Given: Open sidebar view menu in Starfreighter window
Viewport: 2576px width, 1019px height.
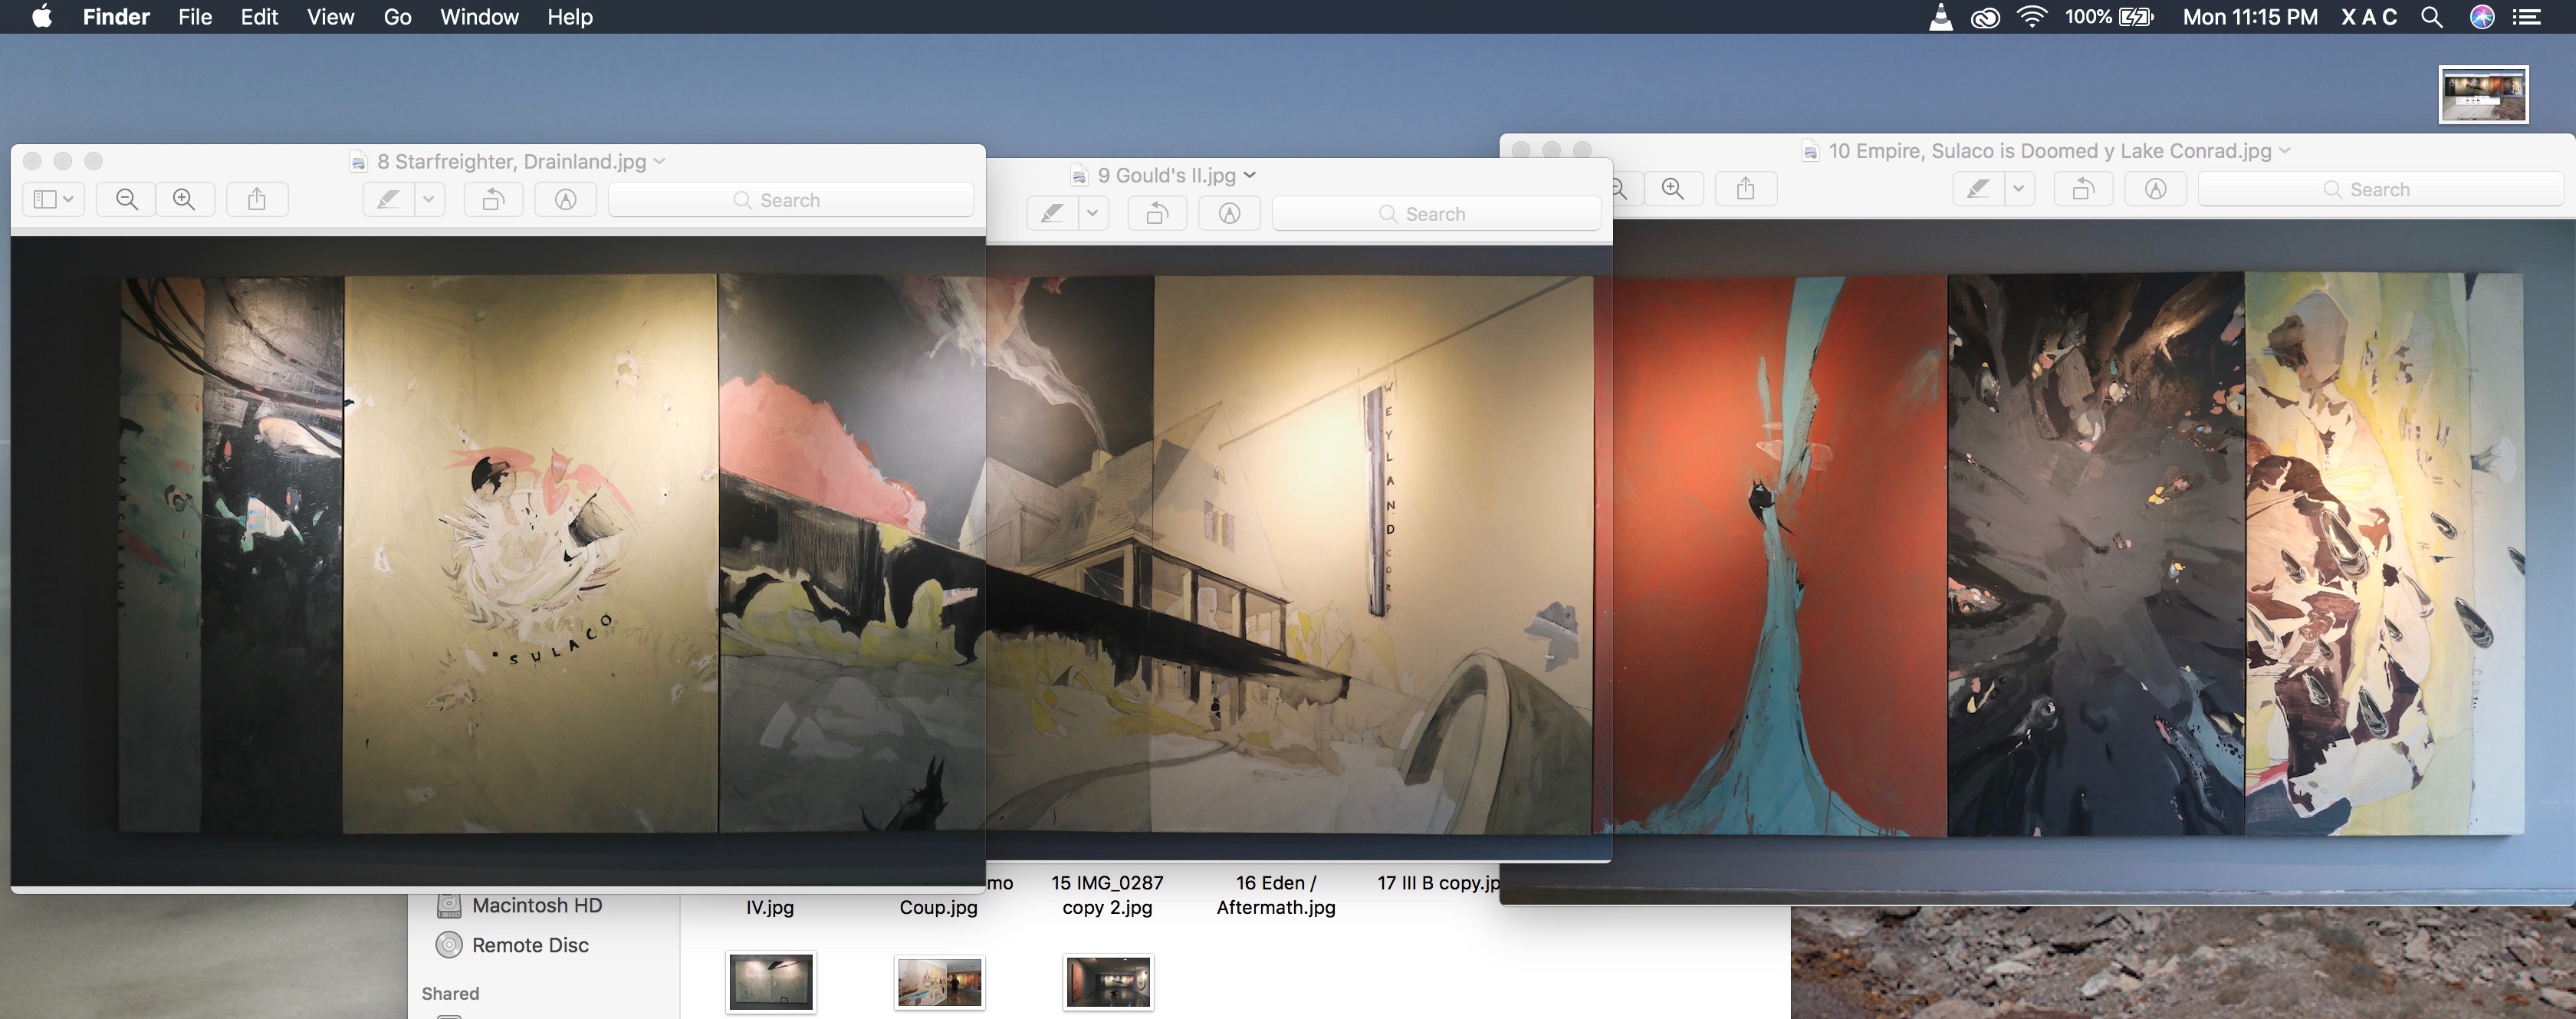Looking at the screenshot, I should 53,199.
